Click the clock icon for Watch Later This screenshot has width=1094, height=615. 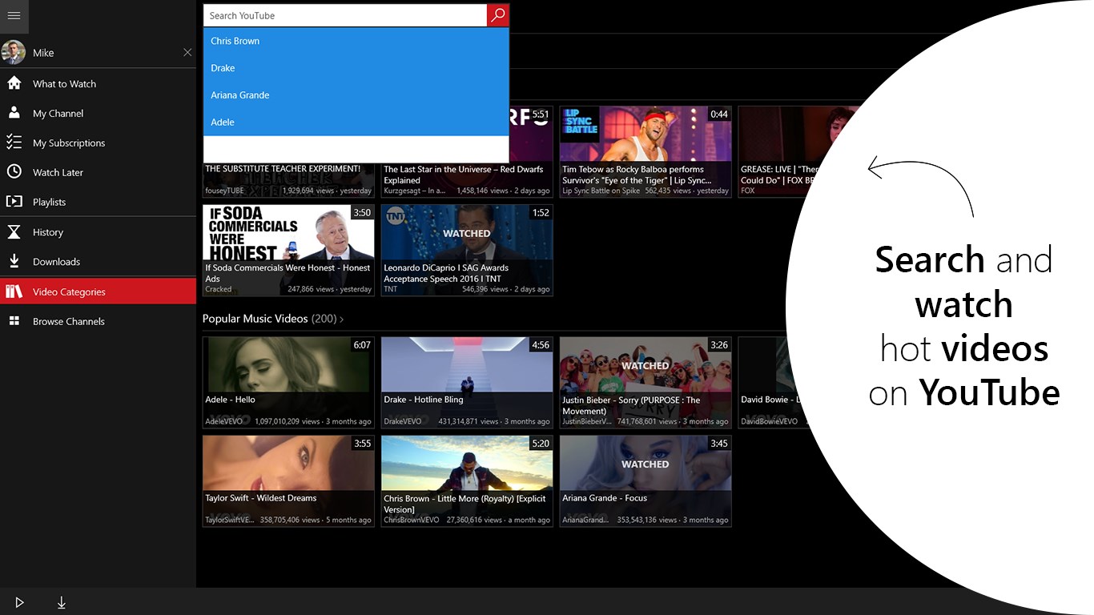click(14, 172)
